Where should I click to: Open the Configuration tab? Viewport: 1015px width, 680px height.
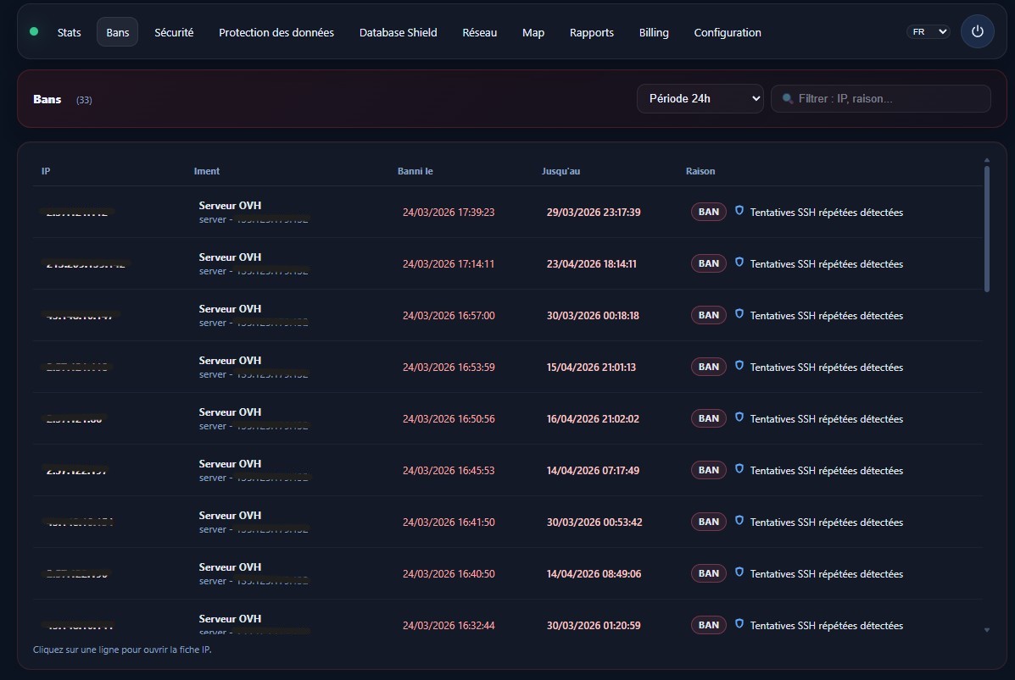point(727,32)
